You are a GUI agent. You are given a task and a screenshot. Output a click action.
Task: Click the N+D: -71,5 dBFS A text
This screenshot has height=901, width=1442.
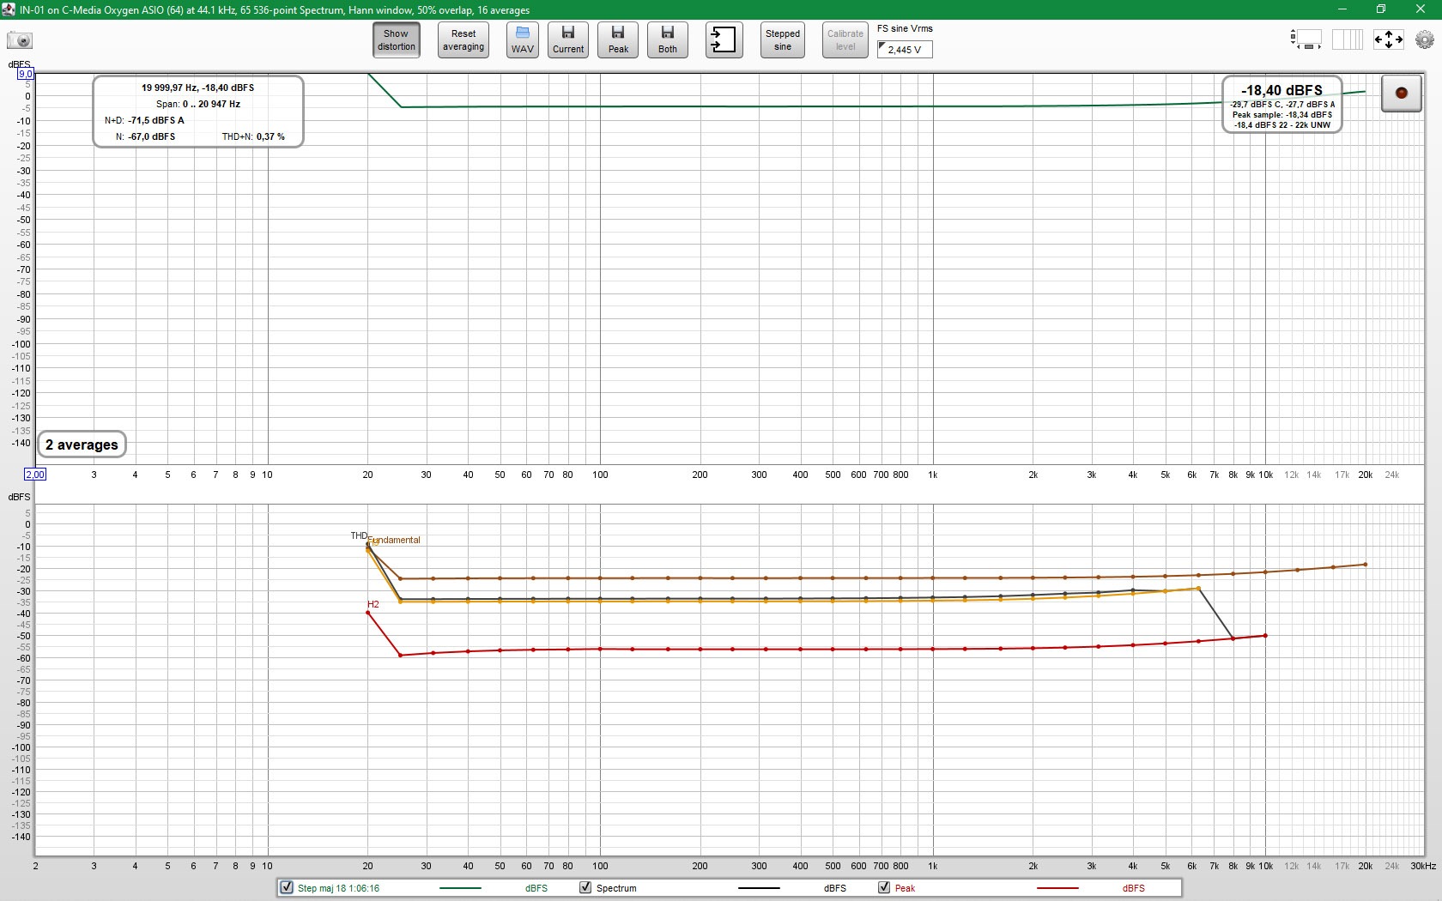tap(144, 120)
